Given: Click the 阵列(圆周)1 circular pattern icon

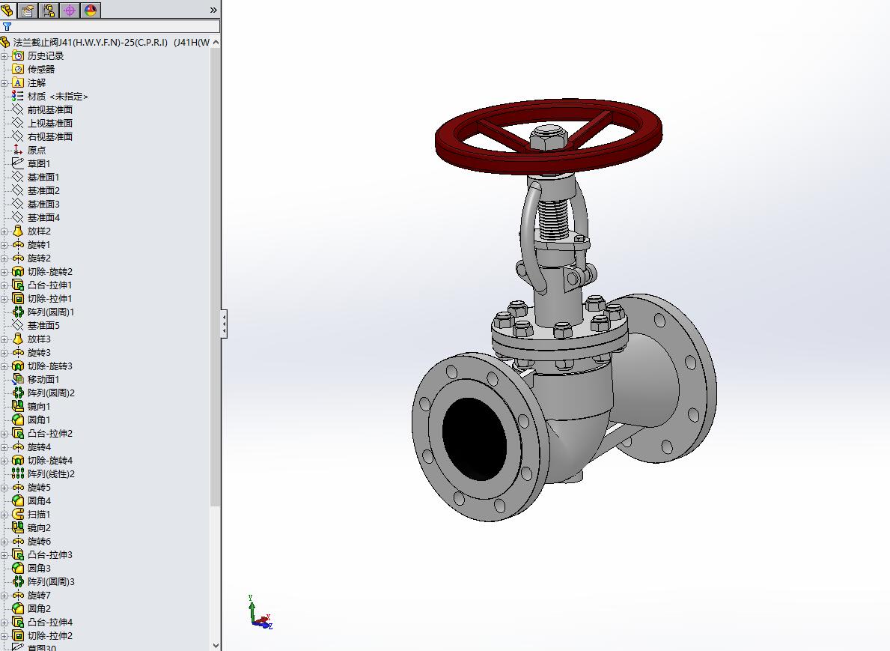Looking at the screenshot, I should (18, 312).
